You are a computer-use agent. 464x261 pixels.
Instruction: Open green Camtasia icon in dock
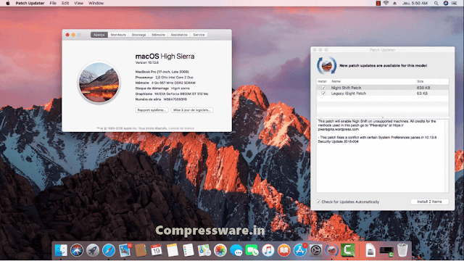coord(348,250)
